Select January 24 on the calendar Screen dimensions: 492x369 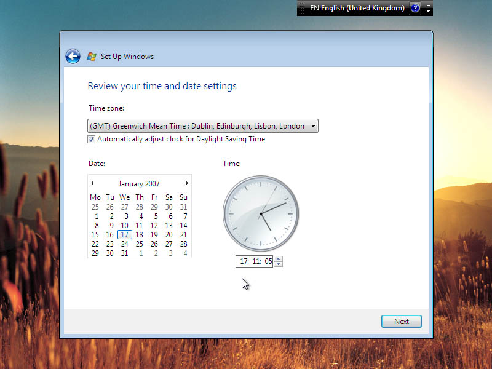coord(125,244)
